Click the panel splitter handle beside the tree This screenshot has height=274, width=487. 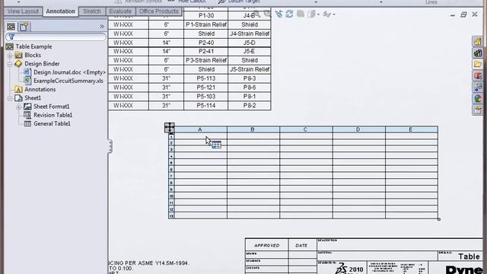click(110, 146)
